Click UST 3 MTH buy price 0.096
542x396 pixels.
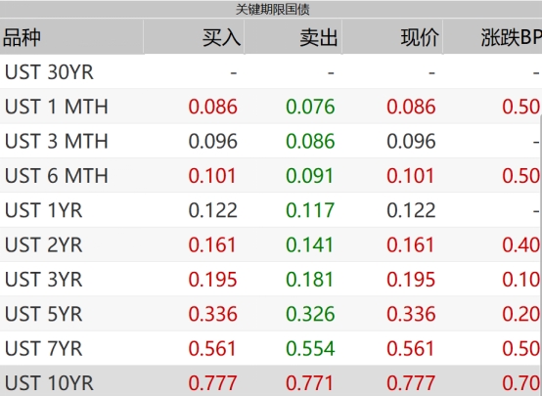212,141
